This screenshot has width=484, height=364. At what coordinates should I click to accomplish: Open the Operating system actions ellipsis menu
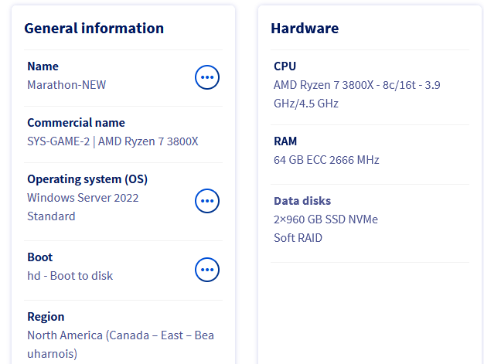click(206, 201)
